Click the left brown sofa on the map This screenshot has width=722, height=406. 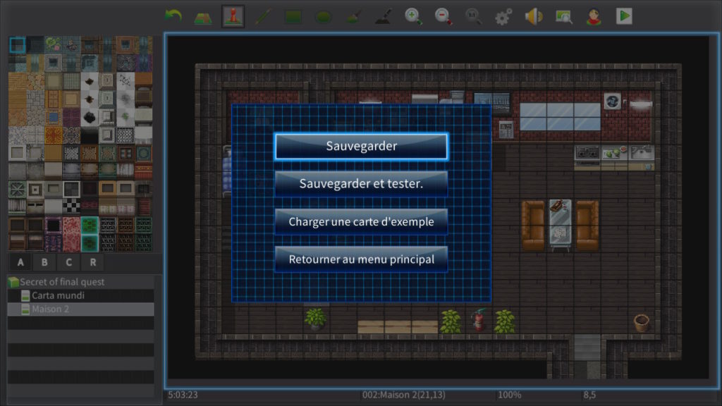point(533,226)
